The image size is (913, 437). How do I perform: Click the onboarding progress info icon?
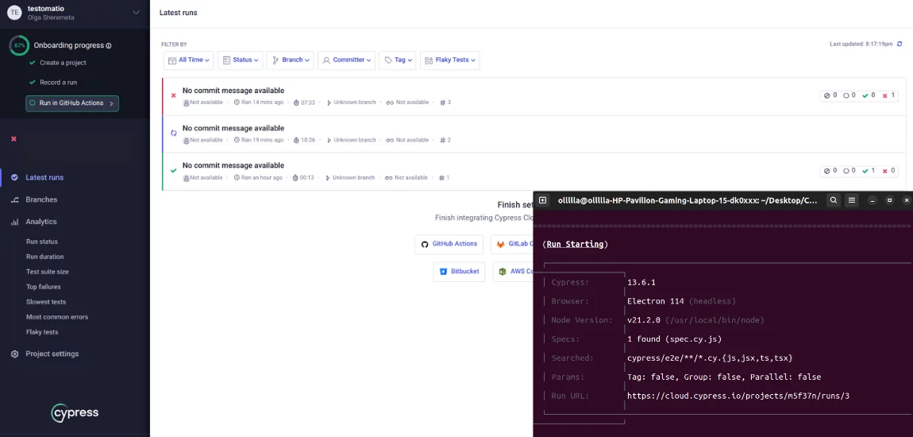click(x=109, y=46)
